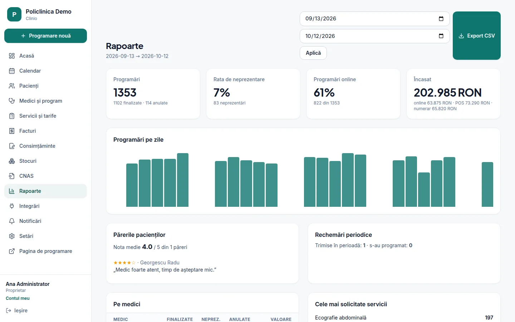The height and width of the screenshot is (322, 515).
Task: Click the Programări total 1353
Action: pos(125,93)
